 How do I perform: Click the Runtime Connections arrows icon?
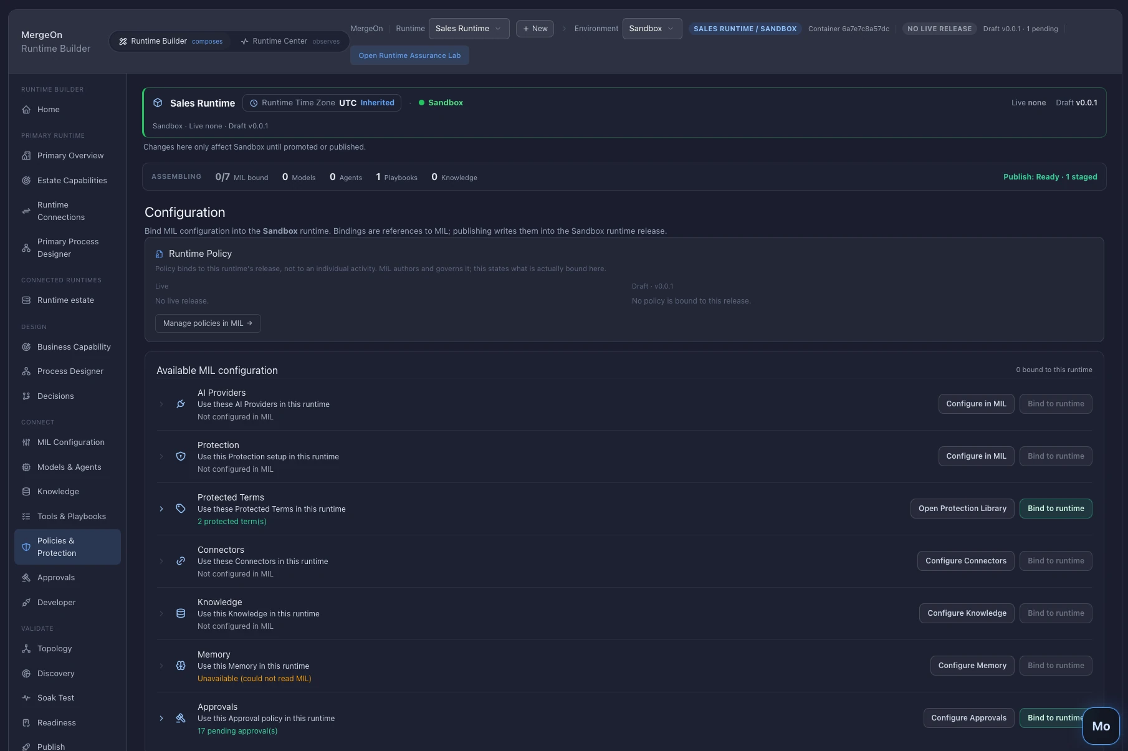(x=26, y=211)
